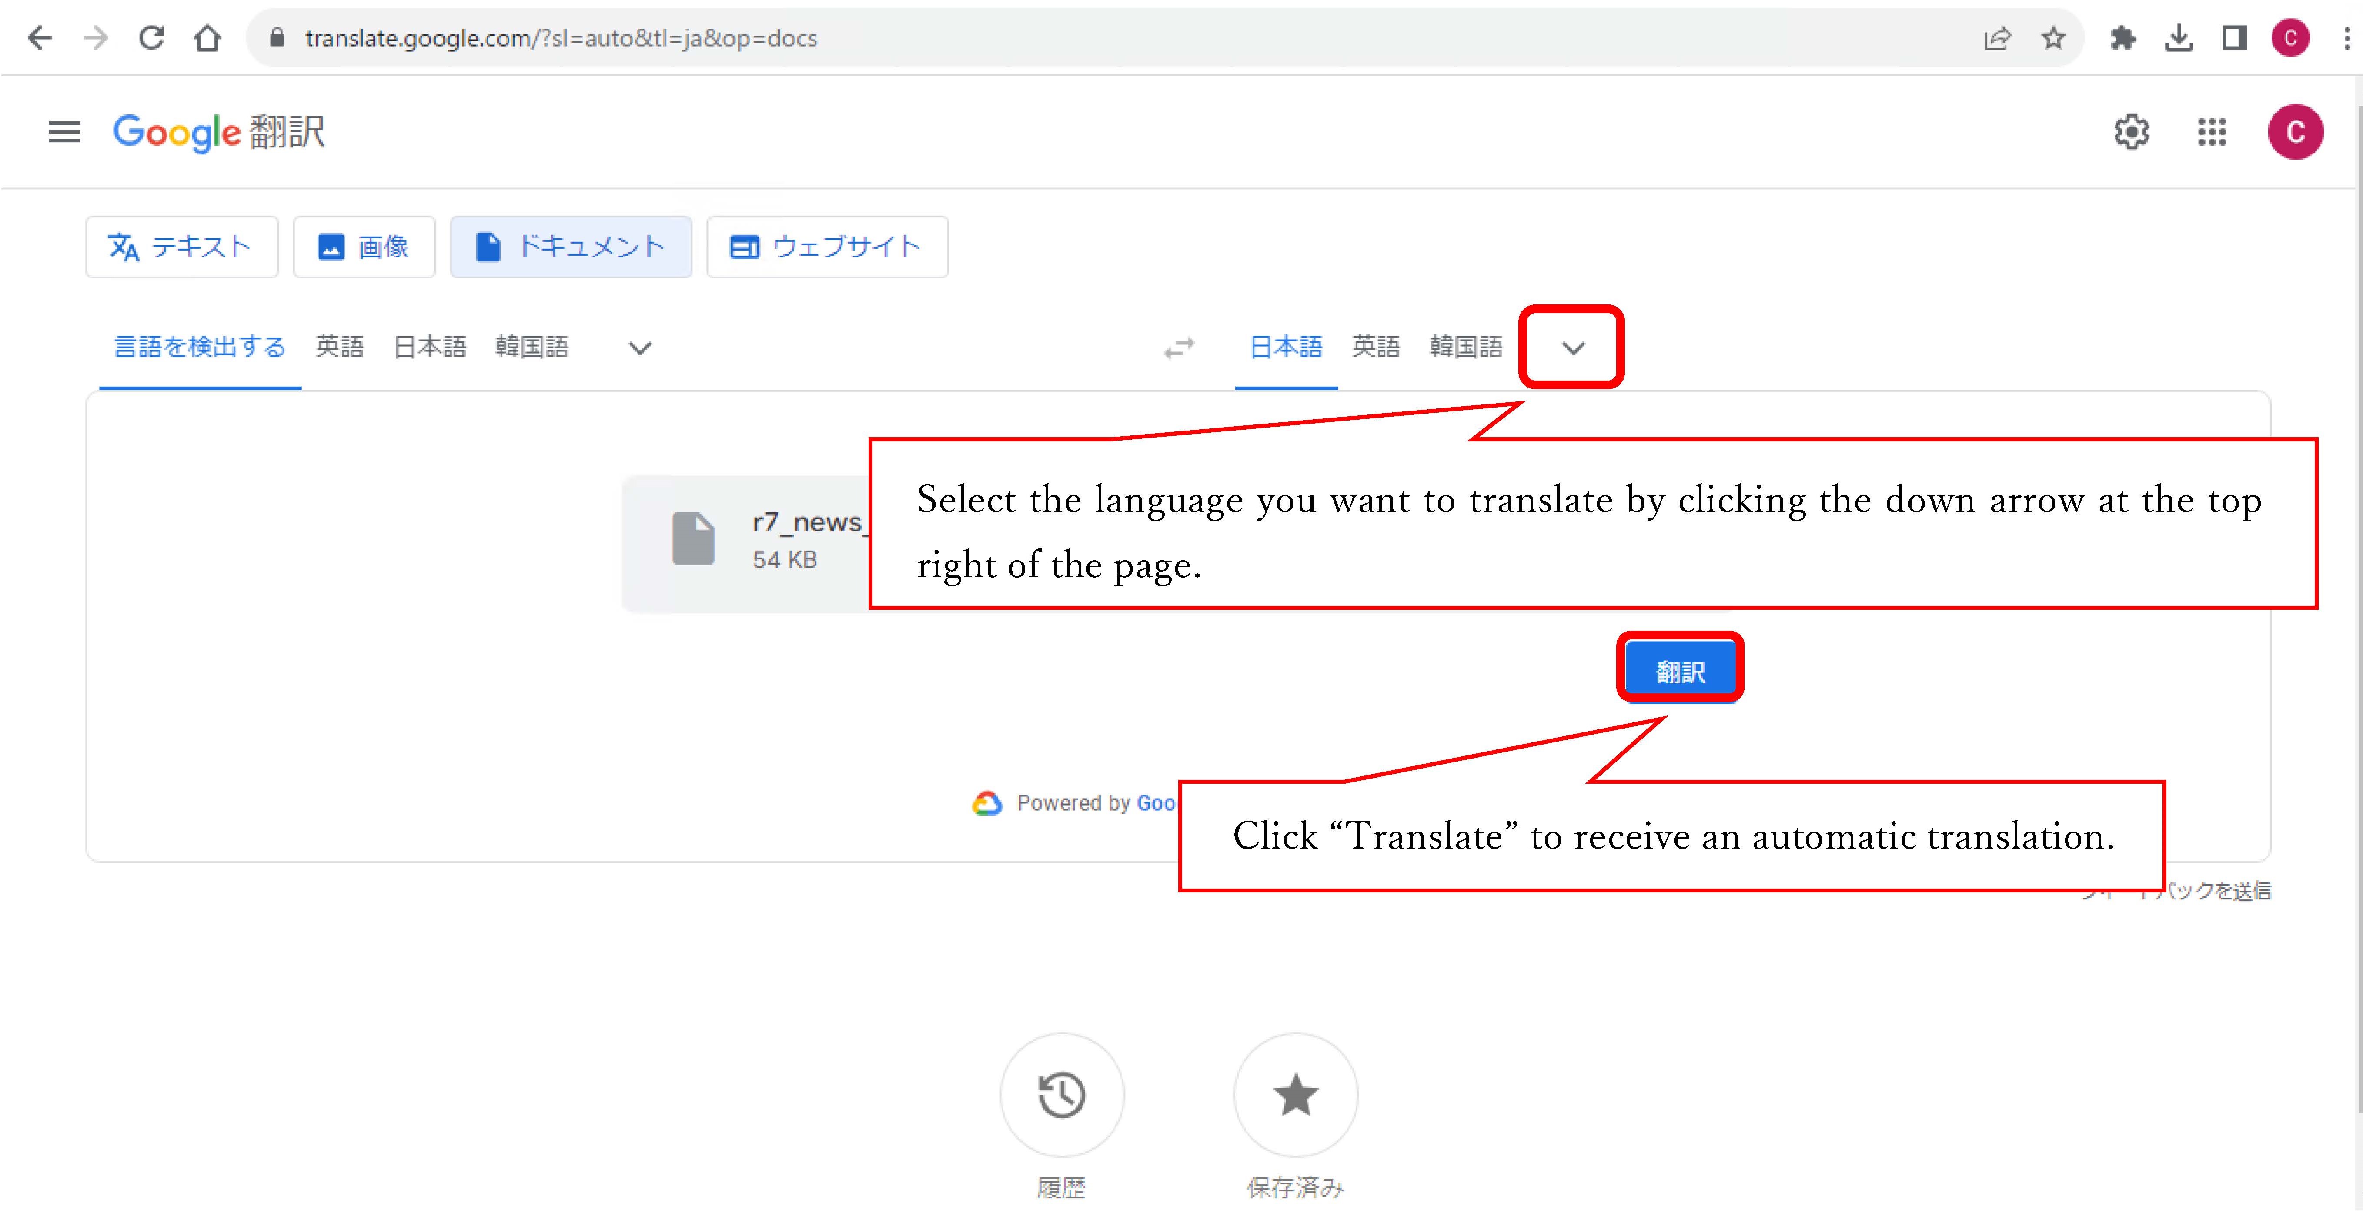Swap source and target languages
The image size is (2363, 1220).
1179,348
